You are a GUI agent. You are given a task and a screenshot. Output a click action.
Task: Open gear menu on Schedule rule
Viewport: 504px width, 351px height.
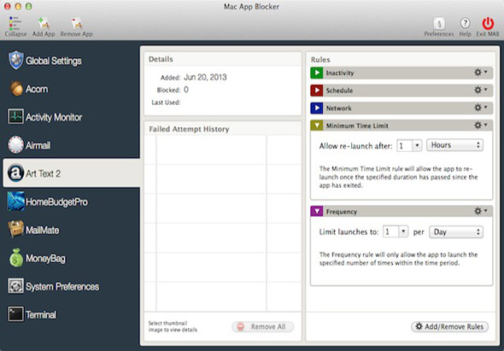point(481,90)
